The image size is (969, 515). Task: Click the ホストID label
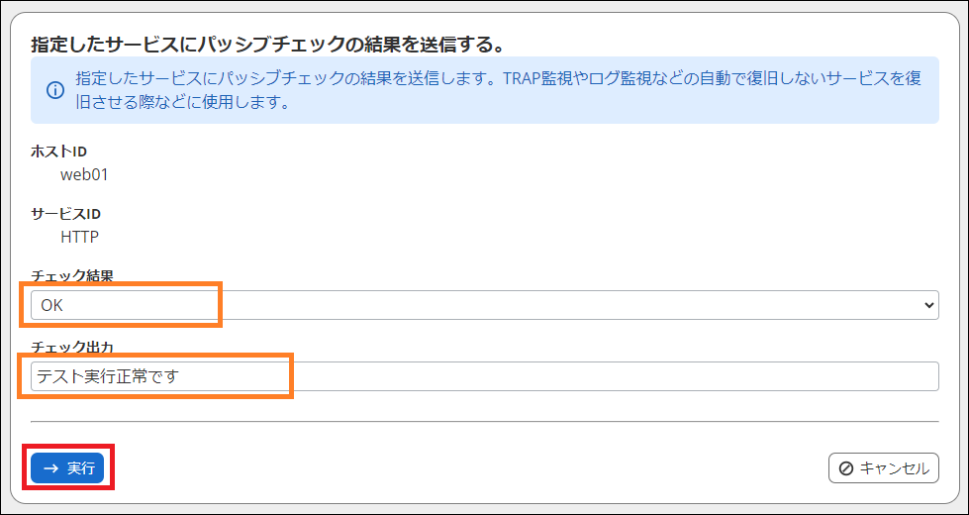tap(58, 152)
